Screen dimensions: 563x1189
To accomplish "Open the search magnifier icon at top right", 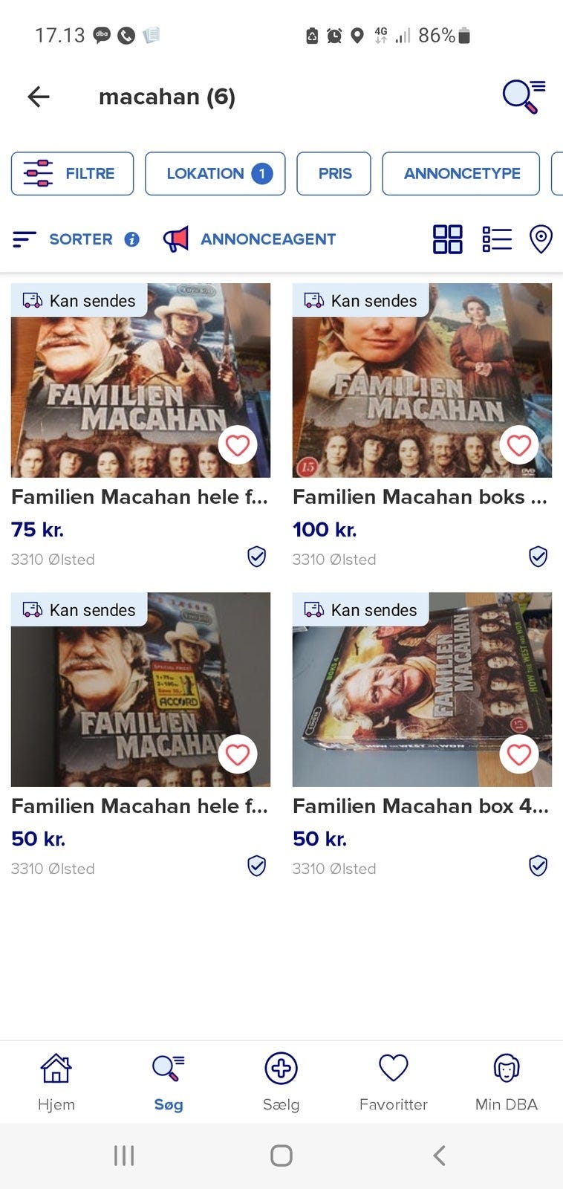I will click(x=524, y=97).
